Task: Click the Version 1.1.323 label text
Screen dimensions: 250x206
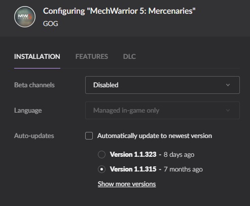Action: [x=133, y=154]
